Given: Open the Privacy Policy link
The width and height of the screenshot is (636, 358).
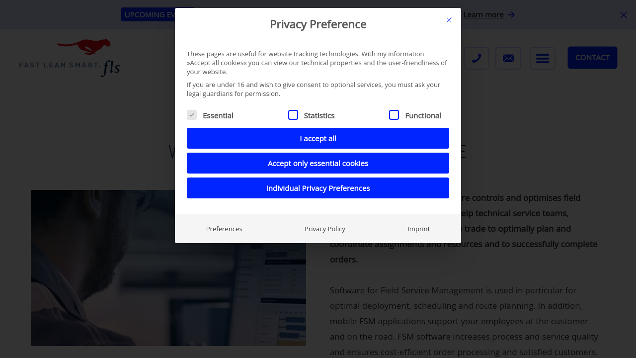Looking at the screenshot, I should [x=325, y=229].
